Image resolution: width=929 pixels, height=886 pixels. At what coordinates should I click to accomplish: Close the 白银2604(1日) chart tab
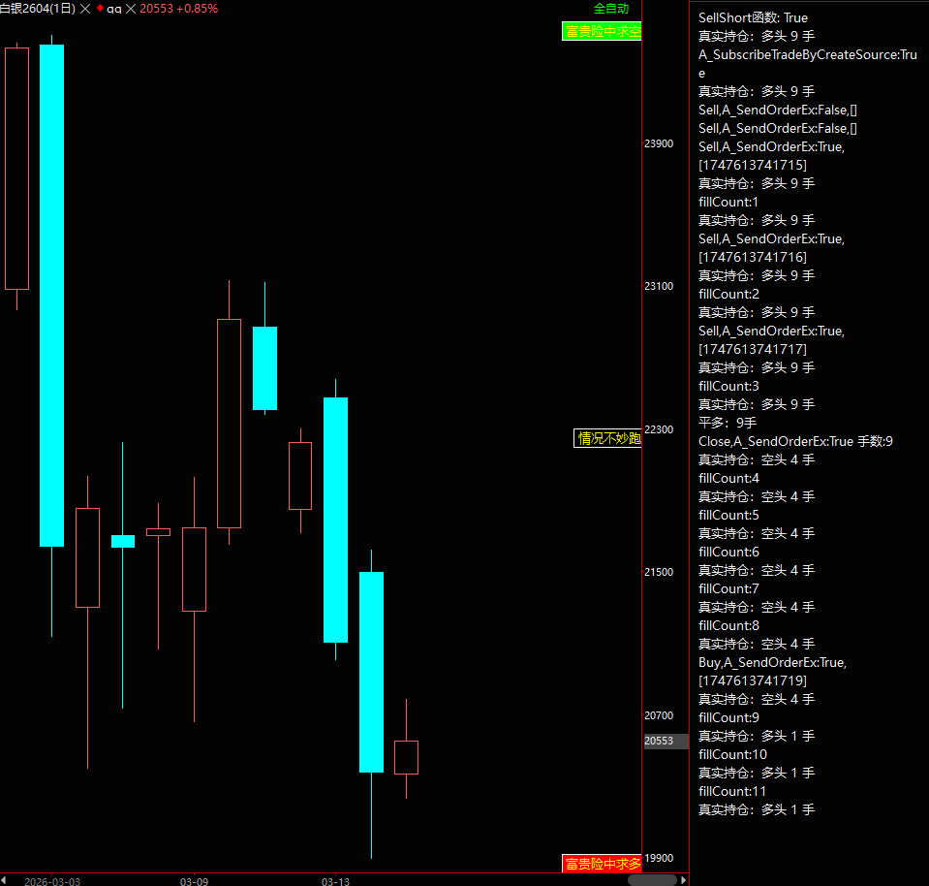84,9
